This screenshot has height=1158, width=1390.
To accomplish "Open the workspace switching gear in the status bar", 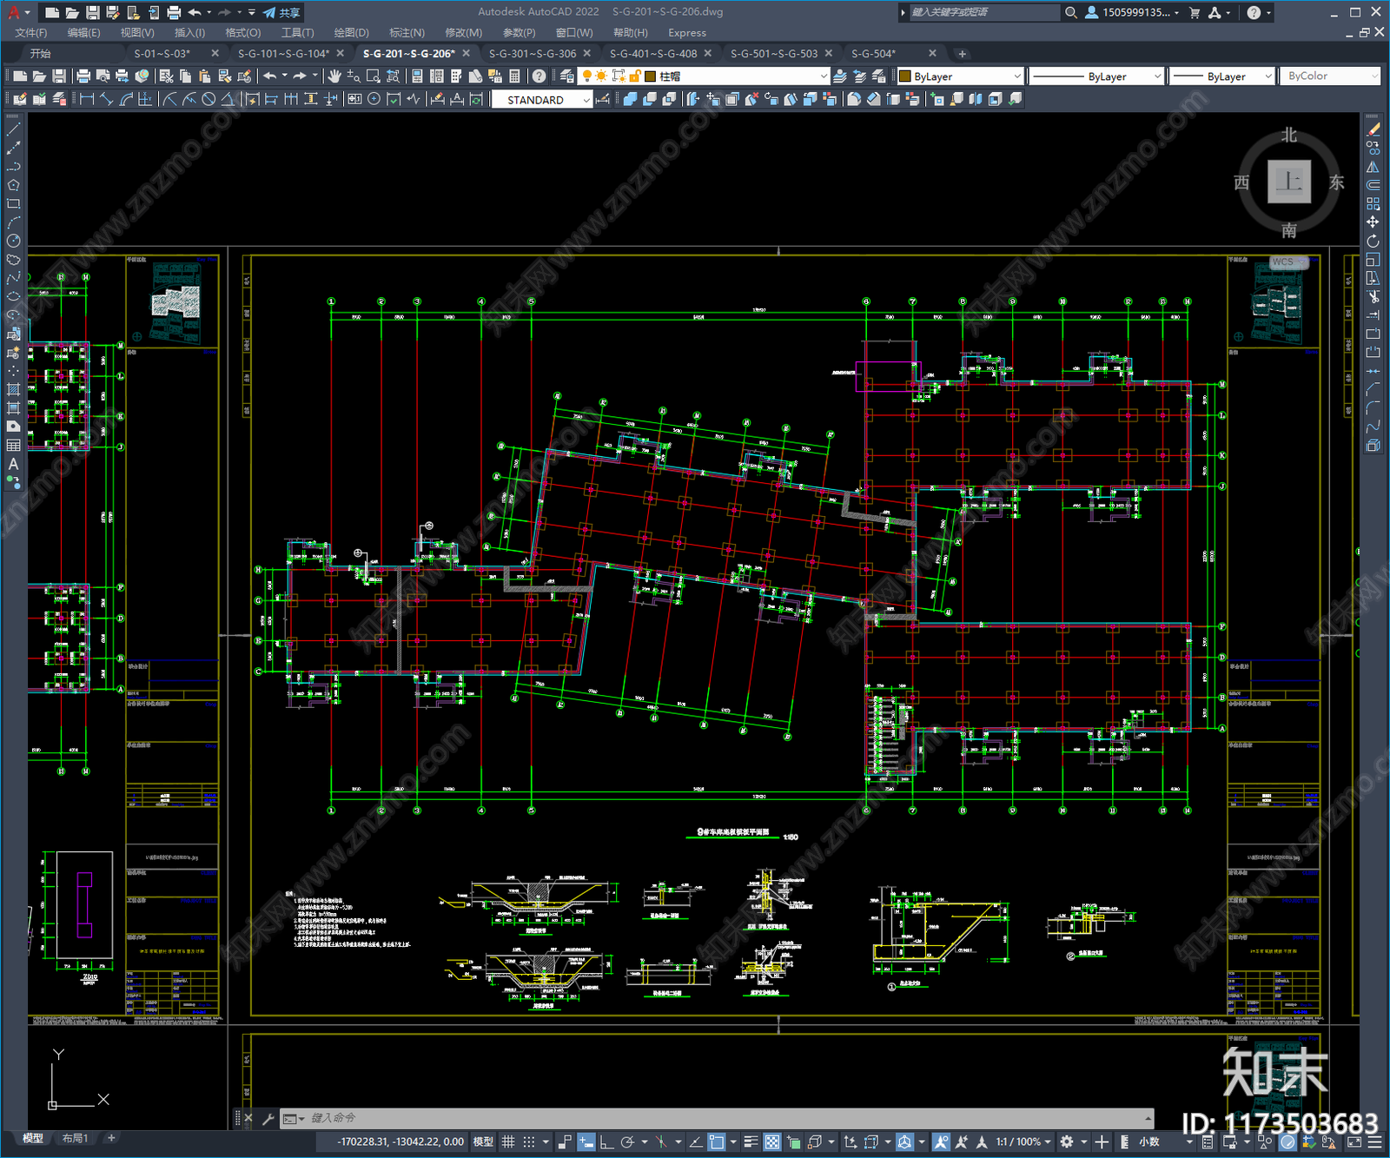I will click(1067, 1141).
